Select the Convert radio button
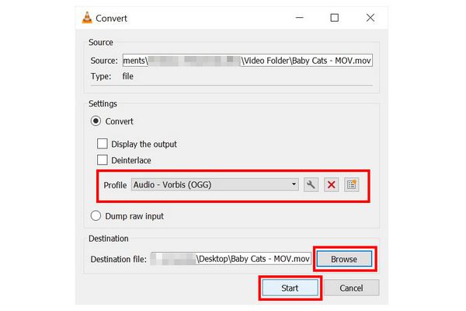 click(96, 121)
